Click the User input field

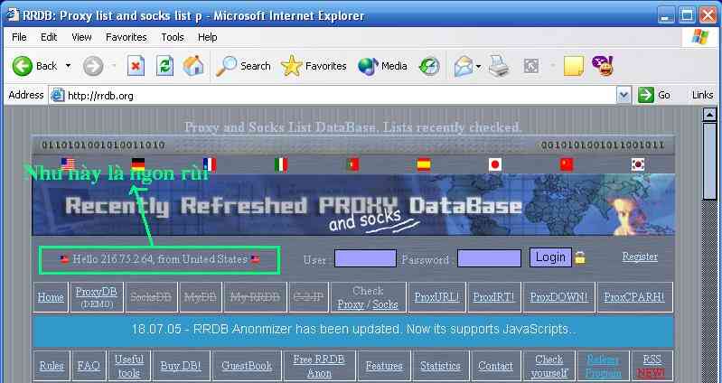click(x=365, y=258)
